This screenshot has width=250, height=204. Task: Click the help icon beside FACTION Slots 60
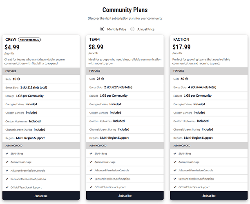[x=187, y=79]
